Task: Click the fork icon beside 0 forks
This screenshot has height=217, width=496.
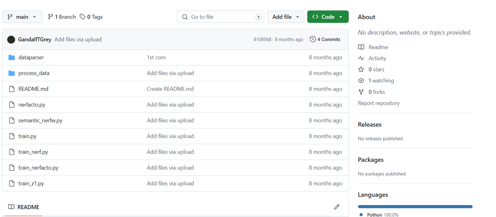Action: (361, 92)
